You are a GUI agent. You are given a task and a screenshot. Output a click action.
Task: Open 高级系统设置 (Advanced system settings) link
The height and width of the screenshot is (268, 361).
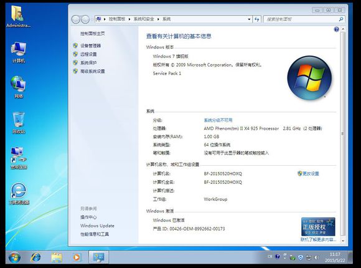92,71
